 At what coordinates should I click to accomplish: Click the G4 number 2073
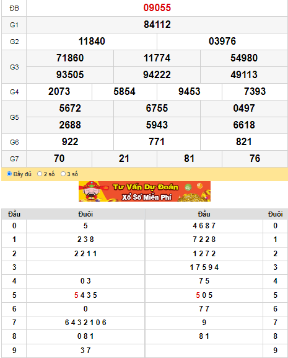point(59,92)
